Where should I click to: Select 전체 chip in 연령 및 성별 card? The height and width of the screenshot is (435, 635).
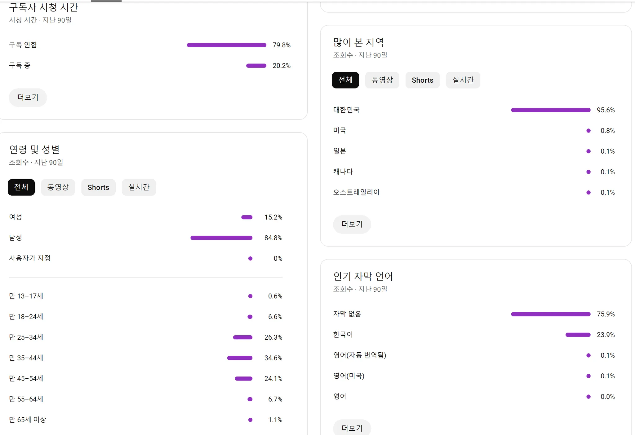(x=21, y=187)
